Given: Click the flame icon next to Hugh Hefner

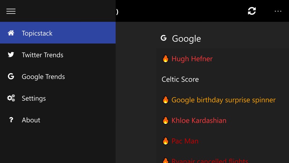Looking at the screenshot, I should point(165,59).
